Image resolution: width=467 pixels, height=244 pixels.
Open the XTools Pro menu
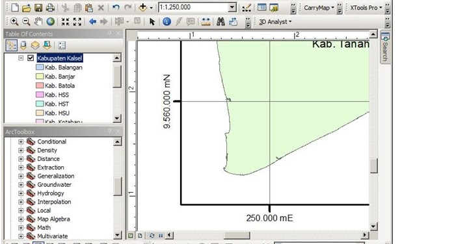[366, 8]
